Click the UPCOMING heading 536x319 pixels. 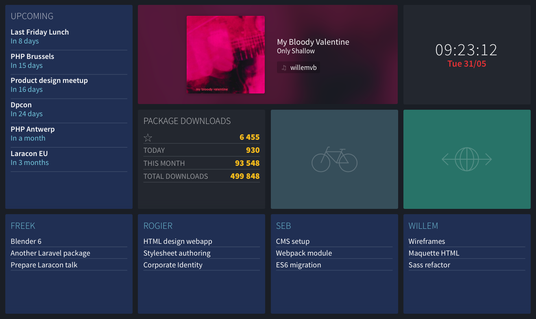click(32, 16)
